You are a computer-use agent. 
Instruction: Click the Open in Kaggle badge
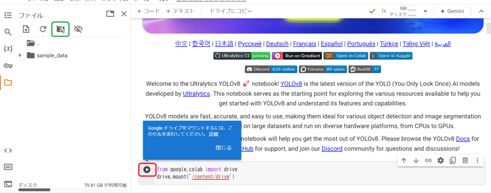pyautogui.click(x=391, y=56)
